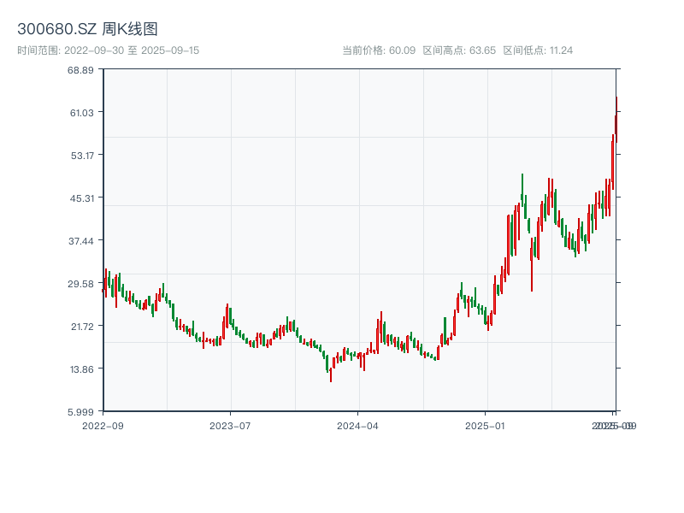Click y-axis value 45.31
The height and width of the screenshot is (513, 684).
point(82,198)
